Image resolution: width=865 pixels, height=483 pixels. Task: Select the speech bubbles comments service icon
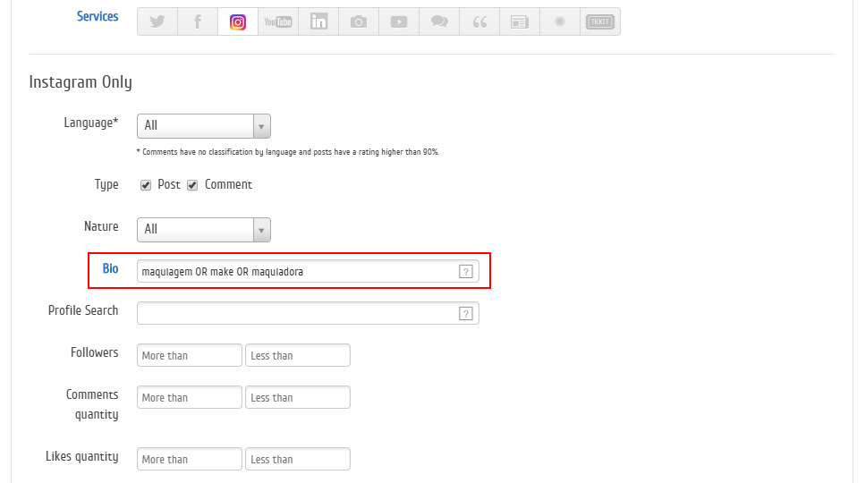click(439, 22)
